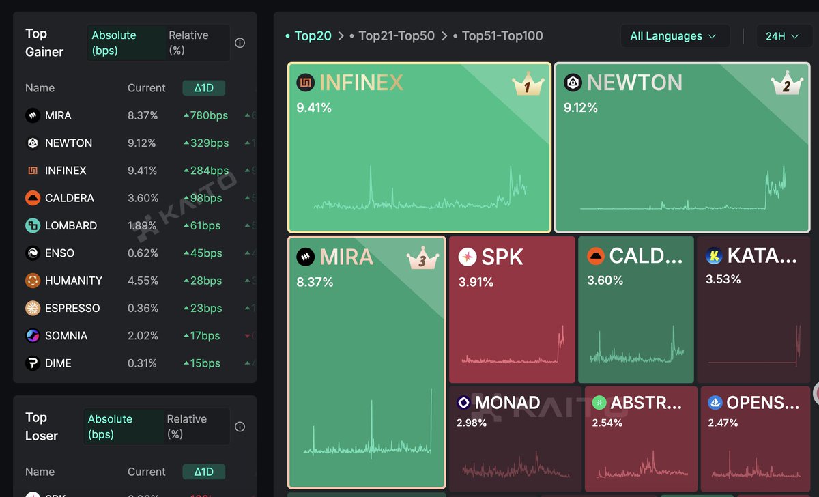This screenshot has width=819, height=497.
Task: Select the CALDERA orange logo in gainer list
Action: (x=33, y=198)
